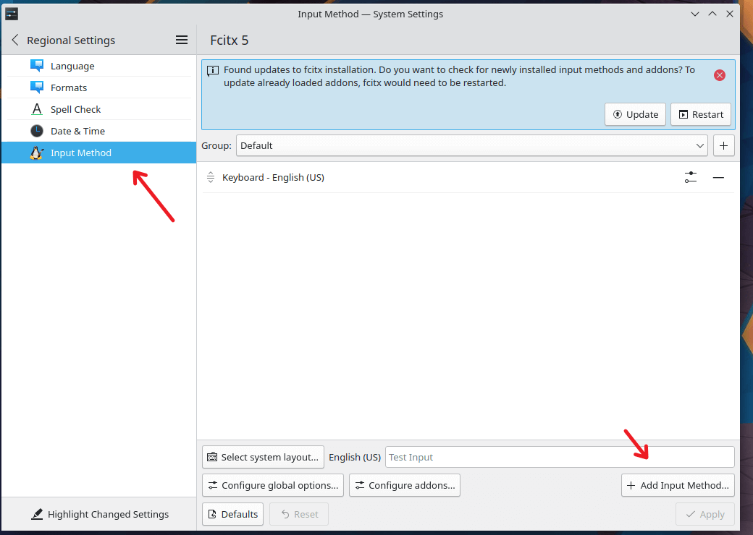Remove the Keyboard - English (US) entry
The width and height of the screenshot is (753, 535).
pos(718,177)
